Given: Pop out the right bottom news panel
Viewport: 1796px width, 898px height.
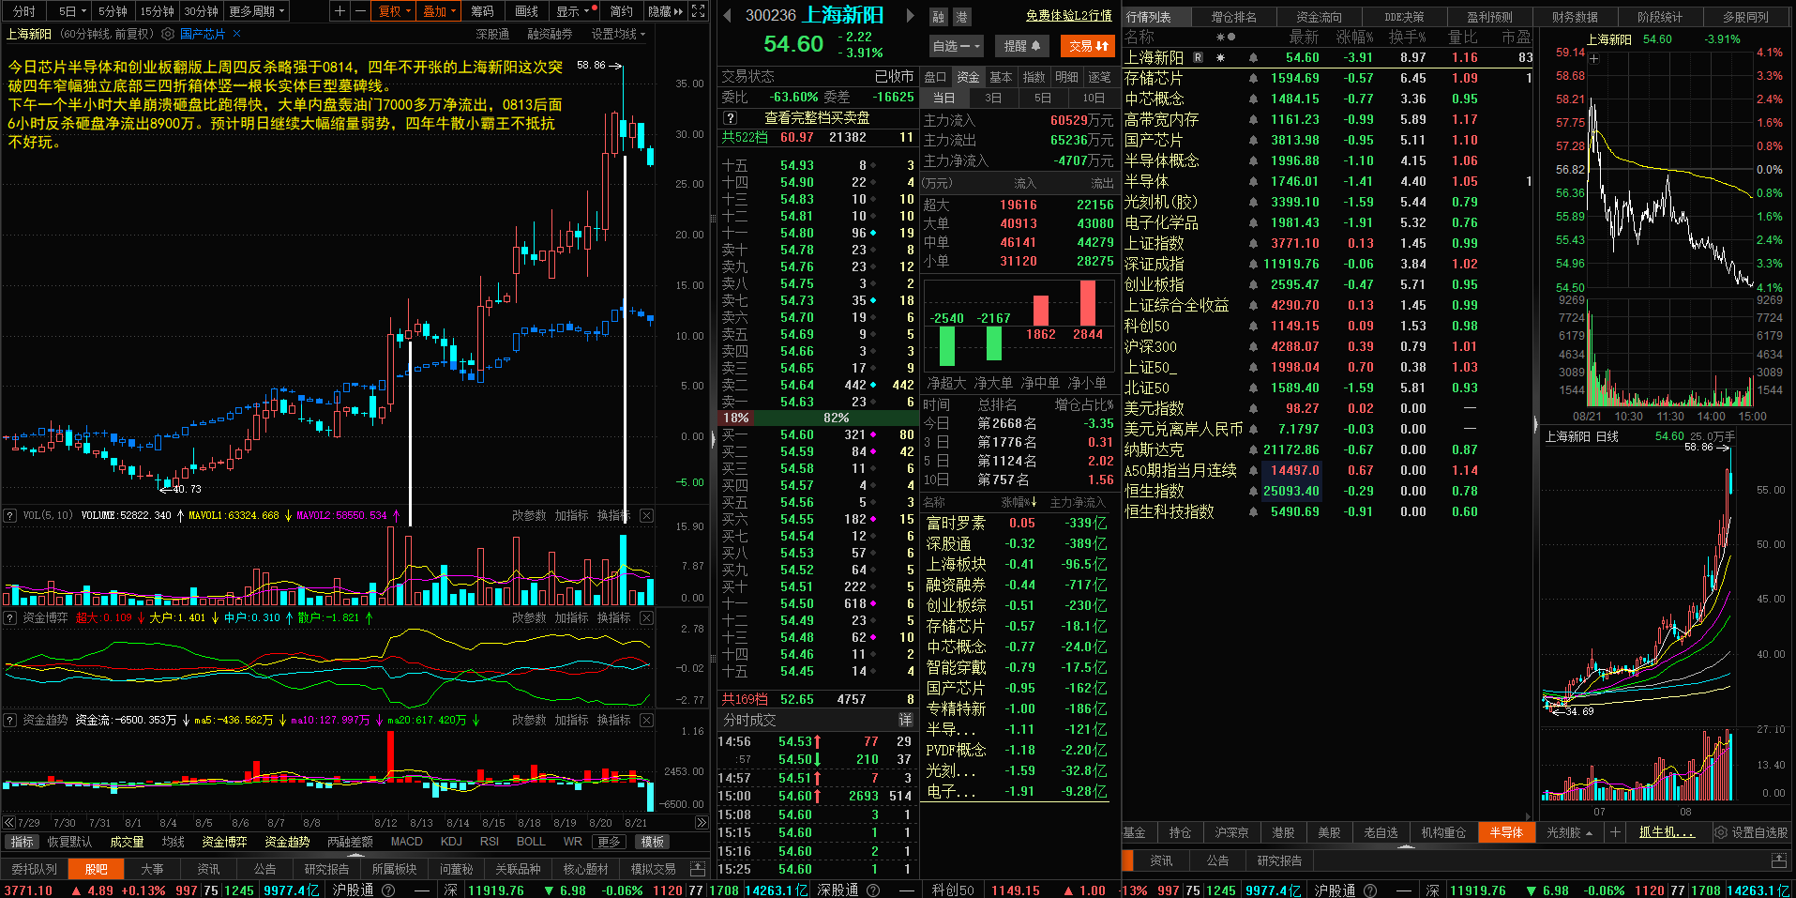Looking at the screenshot, I should pos(1778,860).
